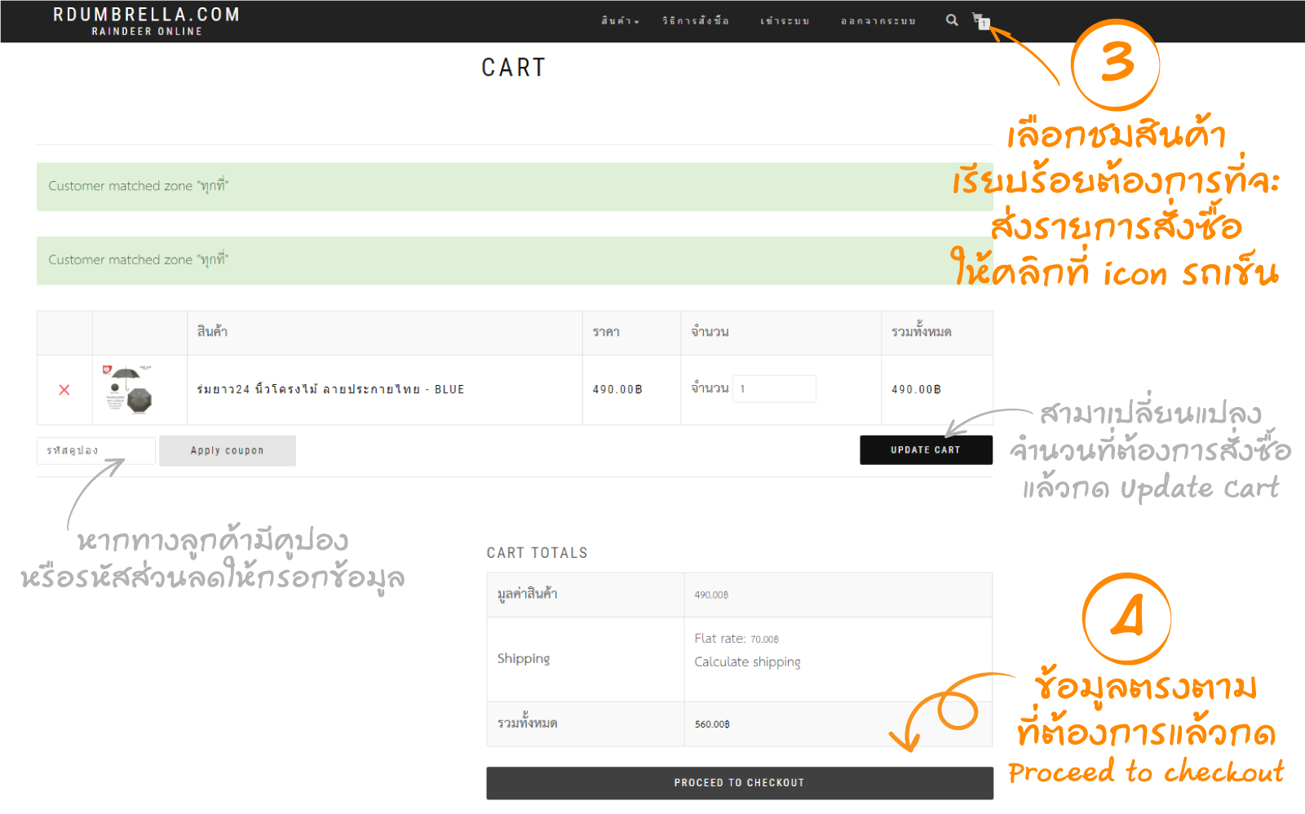Click the circled number 3 step marker
The width and height of the screenshot is (1305, 814).
[1116, 64]
